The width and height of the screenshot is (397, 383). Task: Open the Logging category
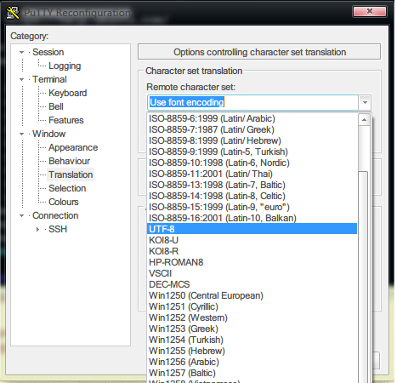tap(65, 66)
